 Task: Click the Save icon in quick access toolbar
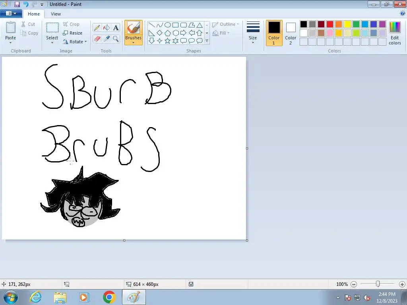click(x=17, y=4)
